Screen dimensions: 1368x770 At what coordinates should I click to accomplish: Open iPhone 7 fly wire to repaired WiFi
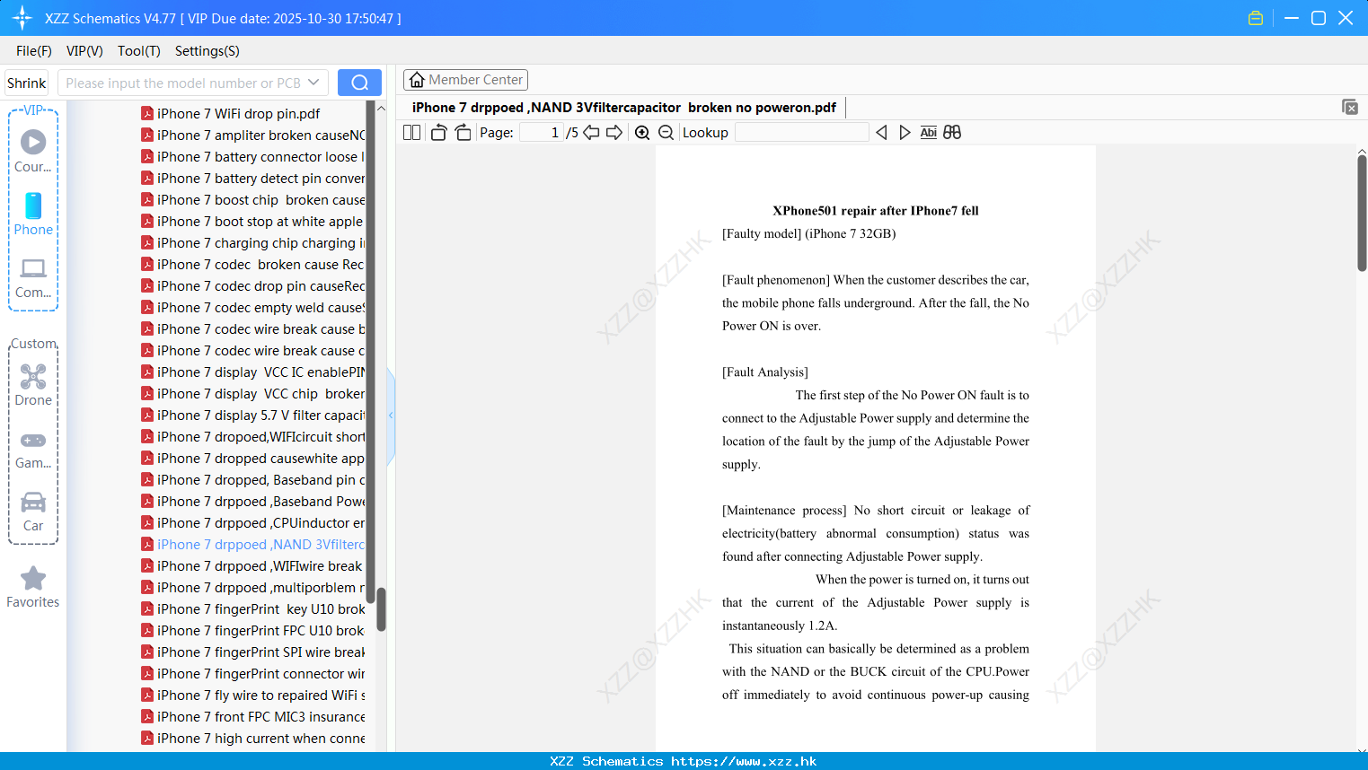point(252,696)
